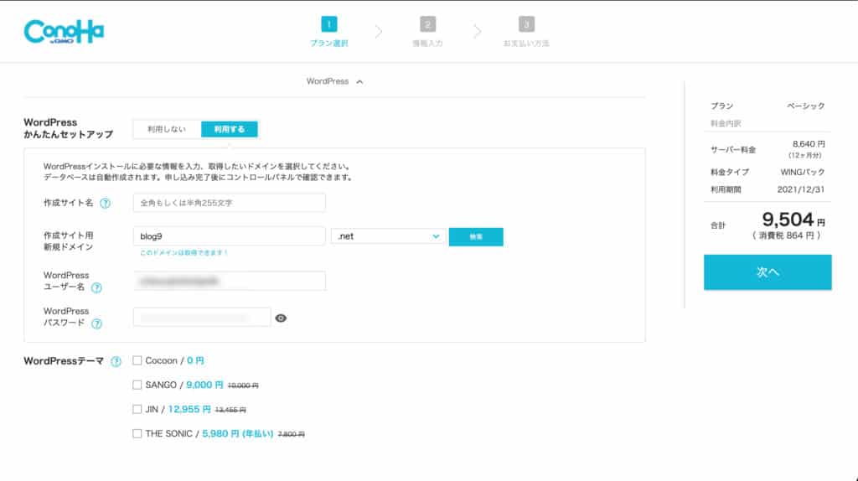Select step 3 payment method icon

point(526,24)
